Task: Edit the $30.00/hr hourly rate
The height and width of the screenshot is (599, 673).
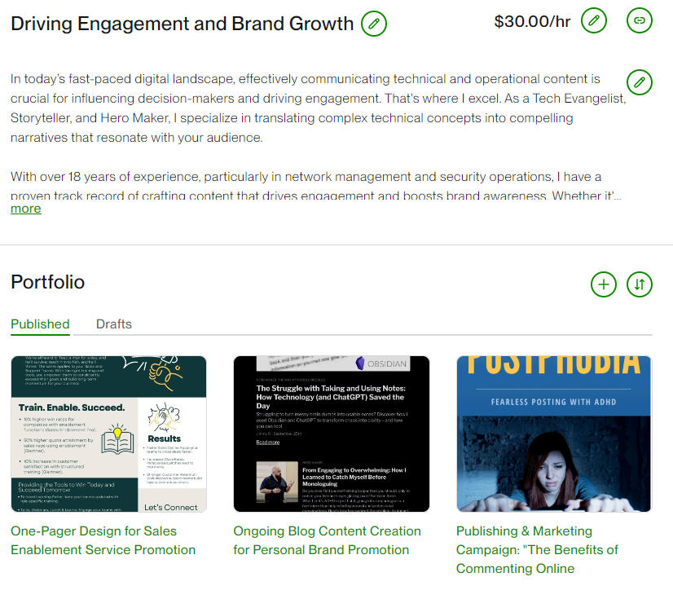Action: (594, 20)
